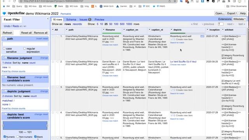Viewport: 249px width, 140px height.
Task: Open the caption_en column dropdown menu
Action: [124, 30]
